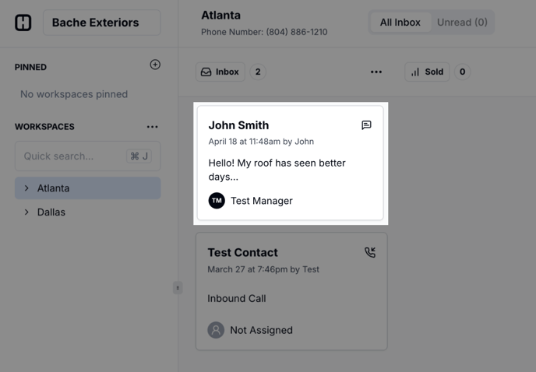Viewport: 536px width, 372px height.
Task: Add a pinned workspace with plus icon
Action: click(155, 65)
